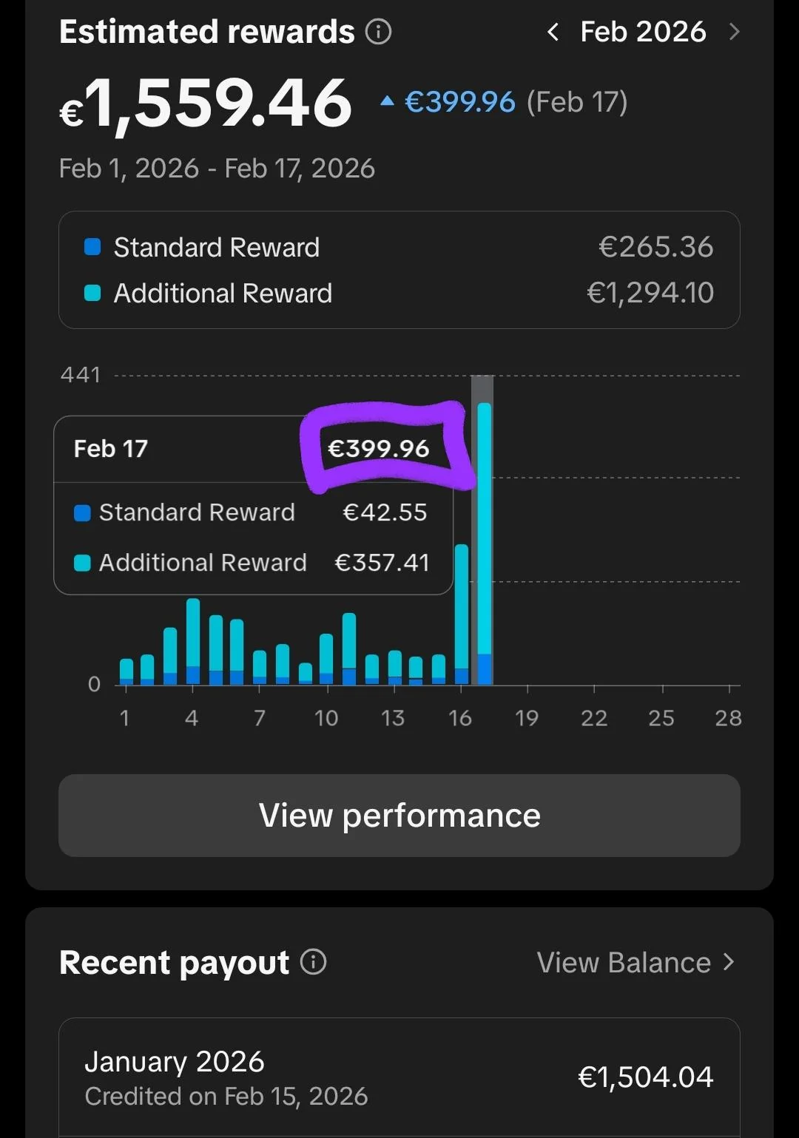
Task: Click Standard Reward legend square in summary
Action: [x=92, y=247]
